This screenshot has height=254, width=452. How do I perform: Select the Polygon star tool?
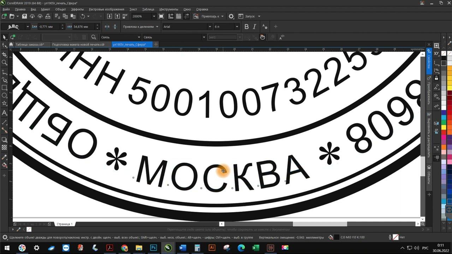point(4,103)
